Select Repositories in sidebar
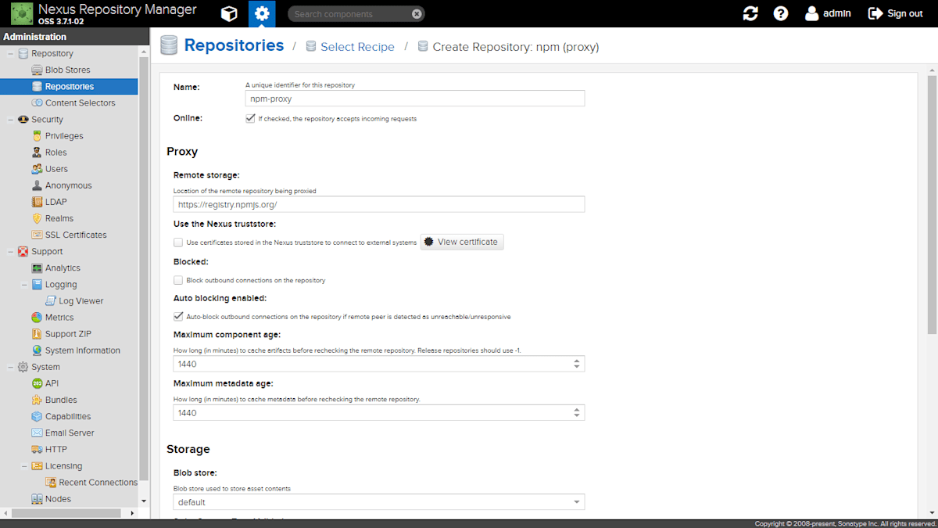The width and height of the screenshot is (938, 528). 69,87
